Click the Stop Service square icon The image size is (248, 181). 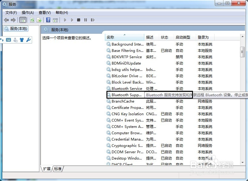pyautogui.click(x=79, y=20)
